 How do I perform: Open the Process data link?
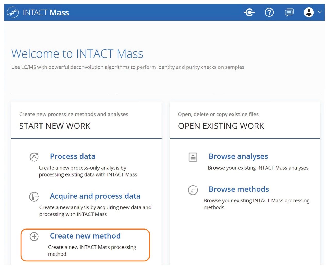tap(72, 156)
